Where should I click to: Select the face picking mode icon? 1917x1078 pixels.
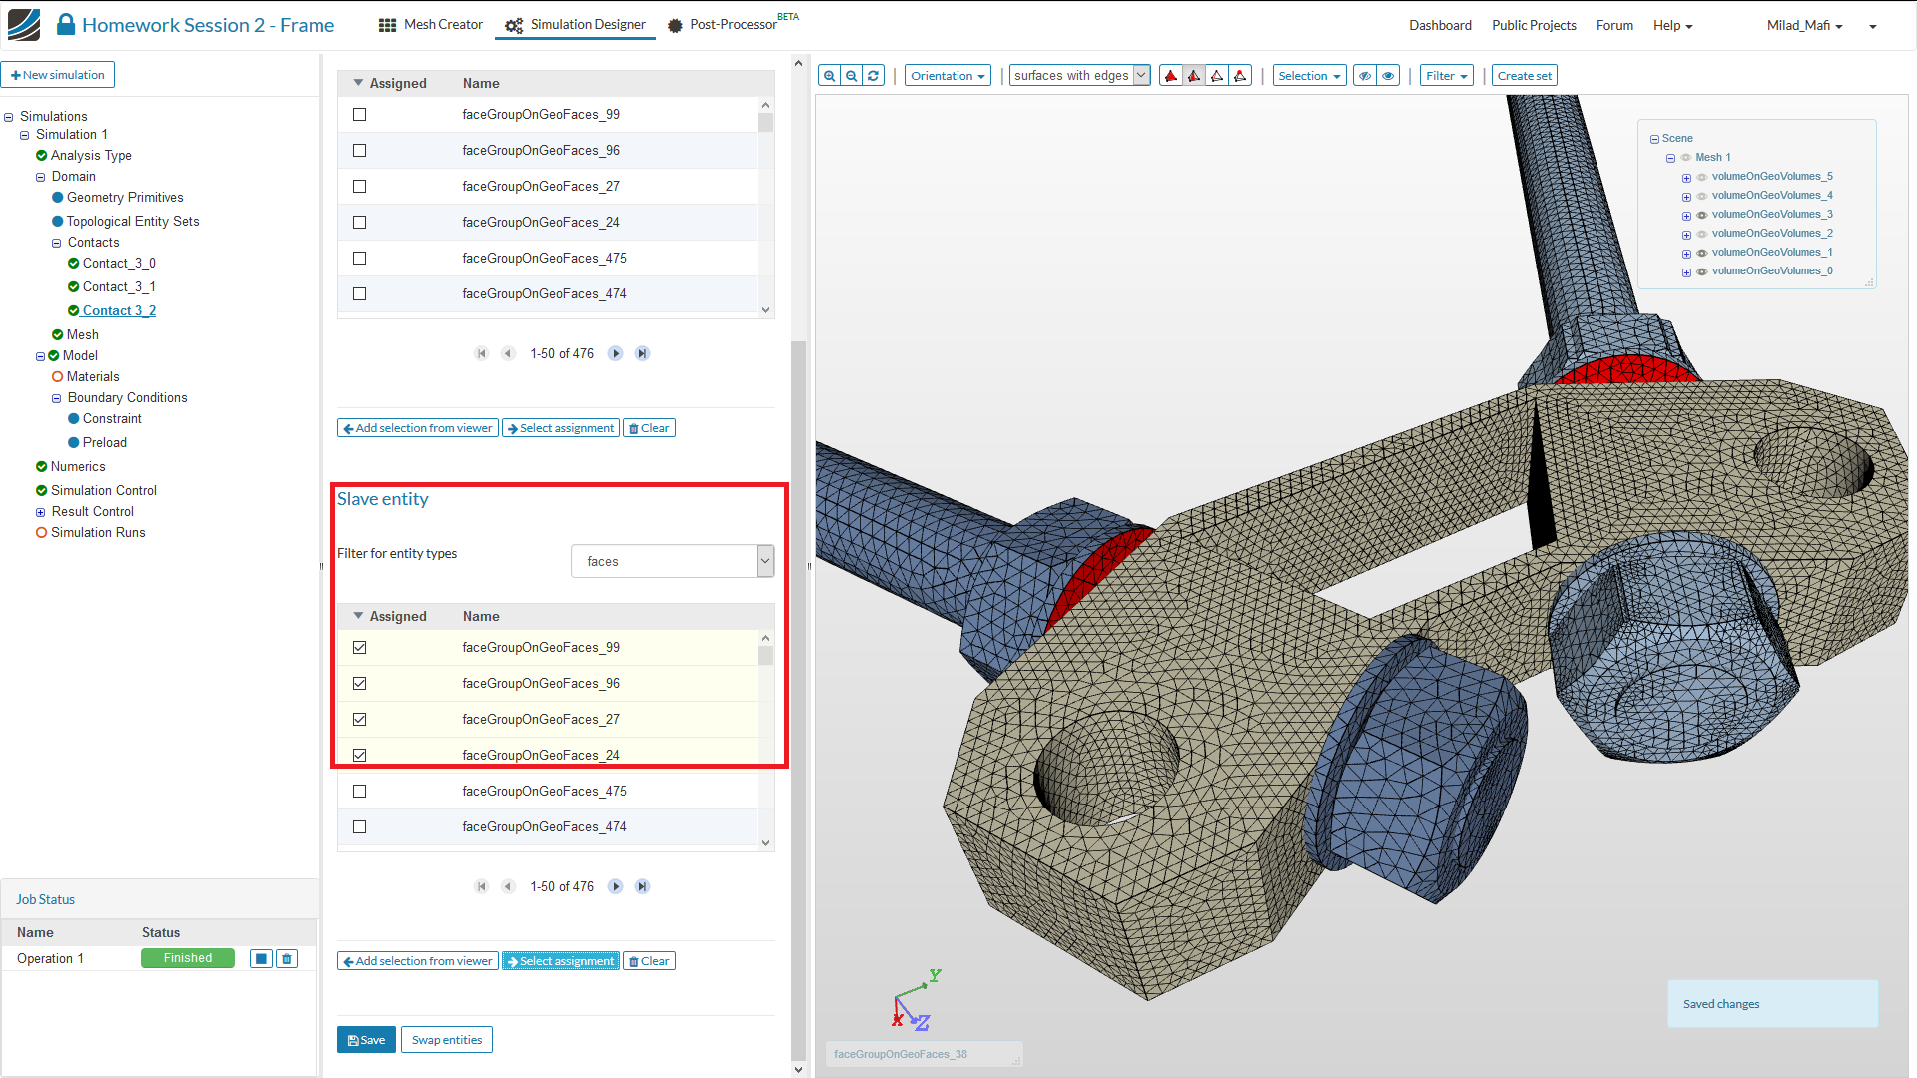pos(1194,76)
